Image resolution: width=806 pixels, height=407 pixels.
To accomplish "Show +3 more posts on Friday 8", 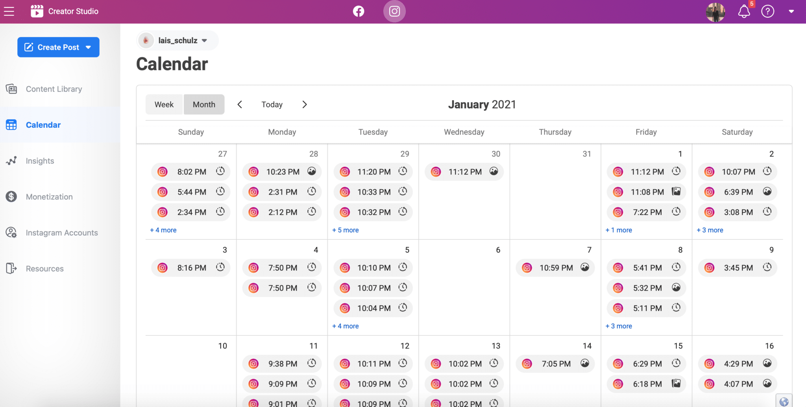I will [619, 326].
